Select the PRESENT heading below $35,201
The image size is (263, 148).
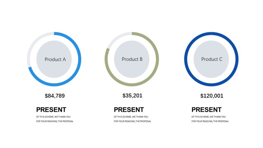(129, 110)
